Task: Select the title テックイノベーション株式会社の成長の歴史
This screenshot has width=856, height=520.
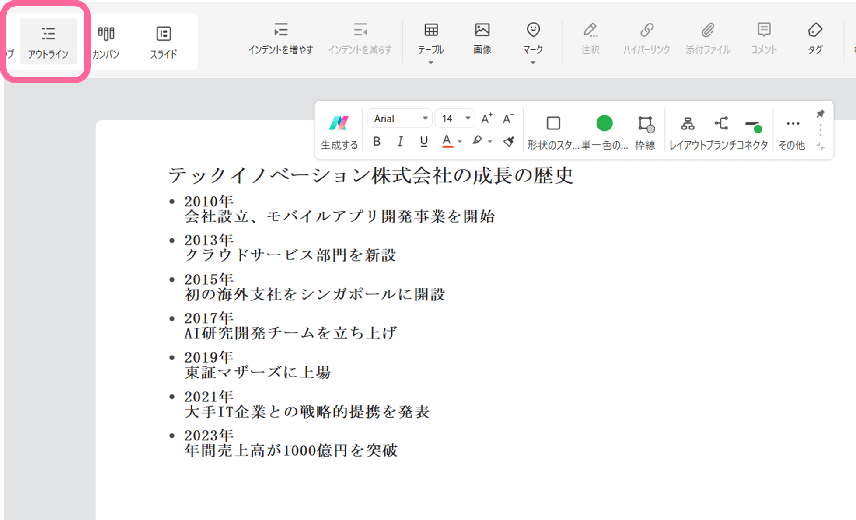Action: click(x=371, y=175)
